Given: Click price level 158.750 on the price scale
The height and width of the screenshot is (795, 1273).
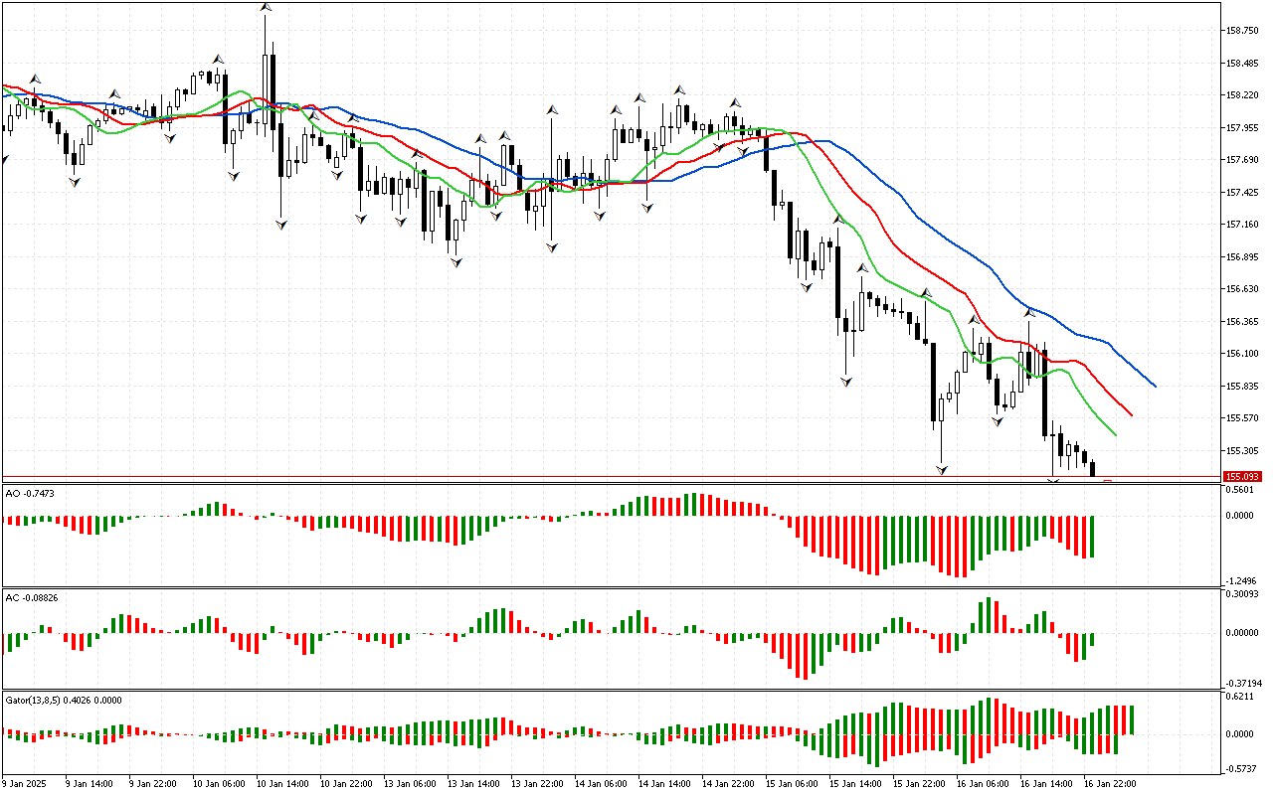Looking at the screenshot, I should pos(1242,31).
